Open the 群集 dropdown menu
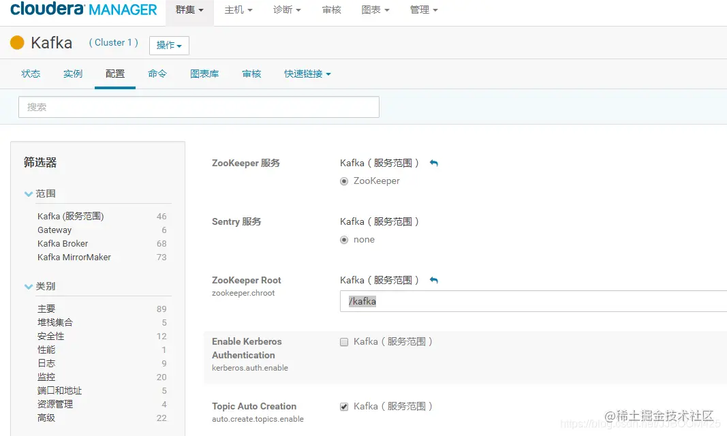Viewport: 727px width, 436px height. (189, 10)
